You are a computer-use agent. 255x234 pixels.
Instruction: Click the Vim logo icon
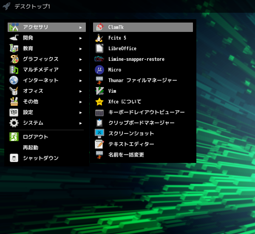[99, 91]
